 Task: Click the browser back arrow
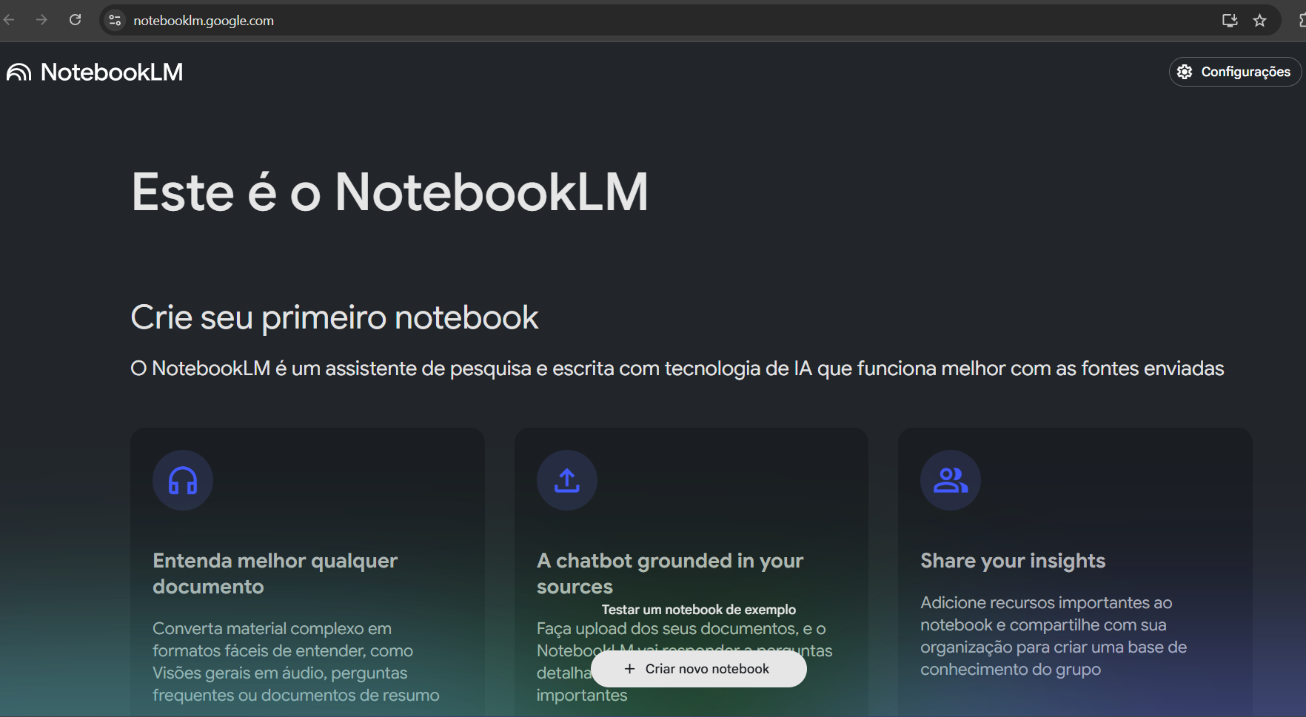[9, 20]
